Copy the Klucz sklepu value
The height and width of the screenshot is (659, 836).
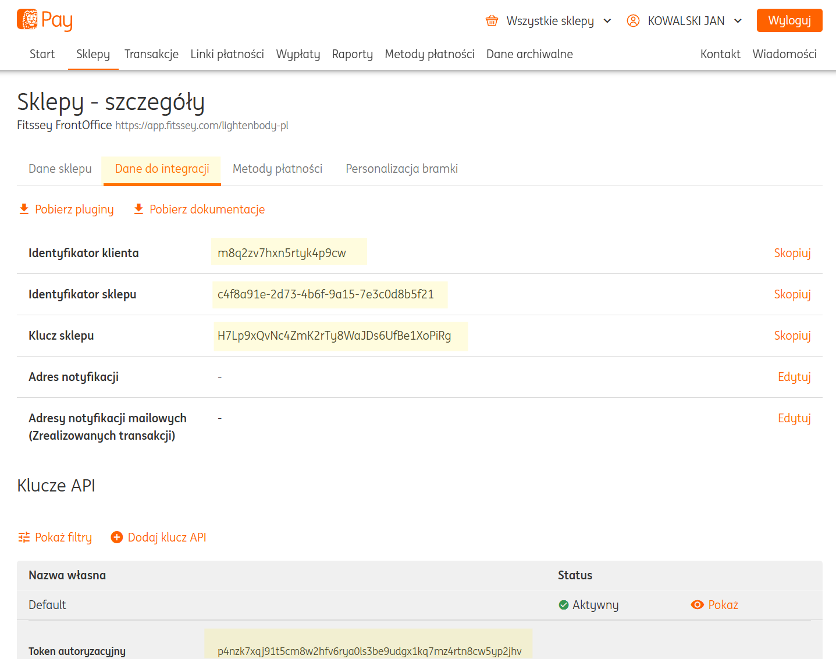(x=792, y=336)
